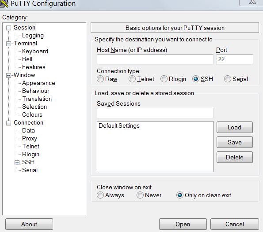Click the Load button

point(234,127)
